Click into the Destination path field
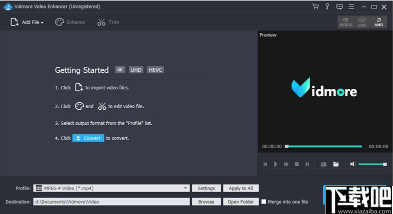393x214 pixels. [x=111, y=202]
